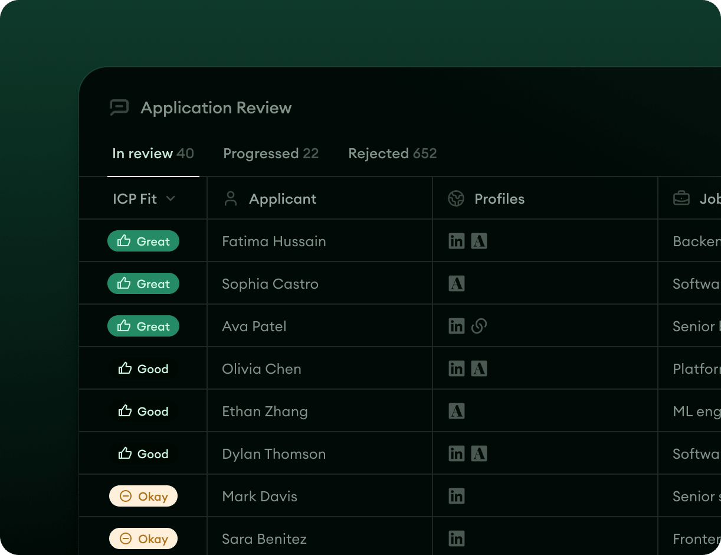Click Dylan Thomson's Good fit badge
This screenshot has width=721, height=555.
point(143,453)
